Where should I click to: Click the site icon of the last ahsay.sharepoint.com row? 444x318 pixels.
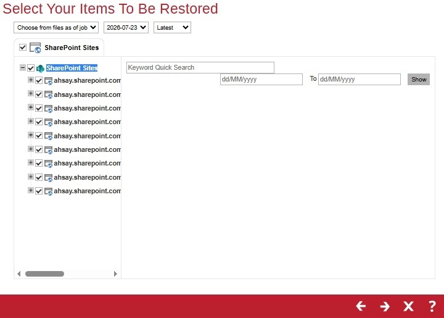pos(49,191)
